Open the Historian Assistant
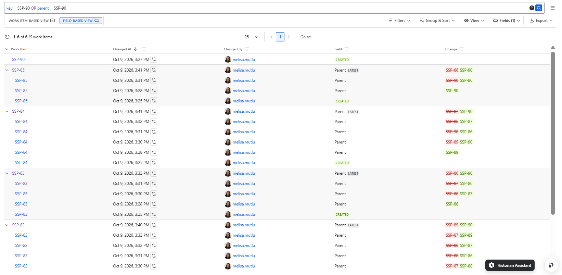The width and height of the screenshot is (562, 275). coord(510,265)
